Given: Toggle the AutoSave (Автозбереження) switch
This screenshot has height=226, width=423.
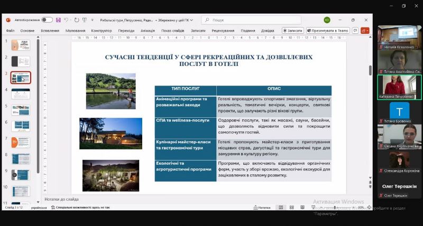Looking at the screenshot, I should pos(47,20).
